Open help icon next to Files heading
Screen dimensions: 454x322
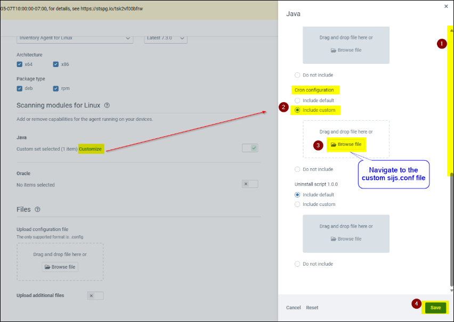[37, 209]
